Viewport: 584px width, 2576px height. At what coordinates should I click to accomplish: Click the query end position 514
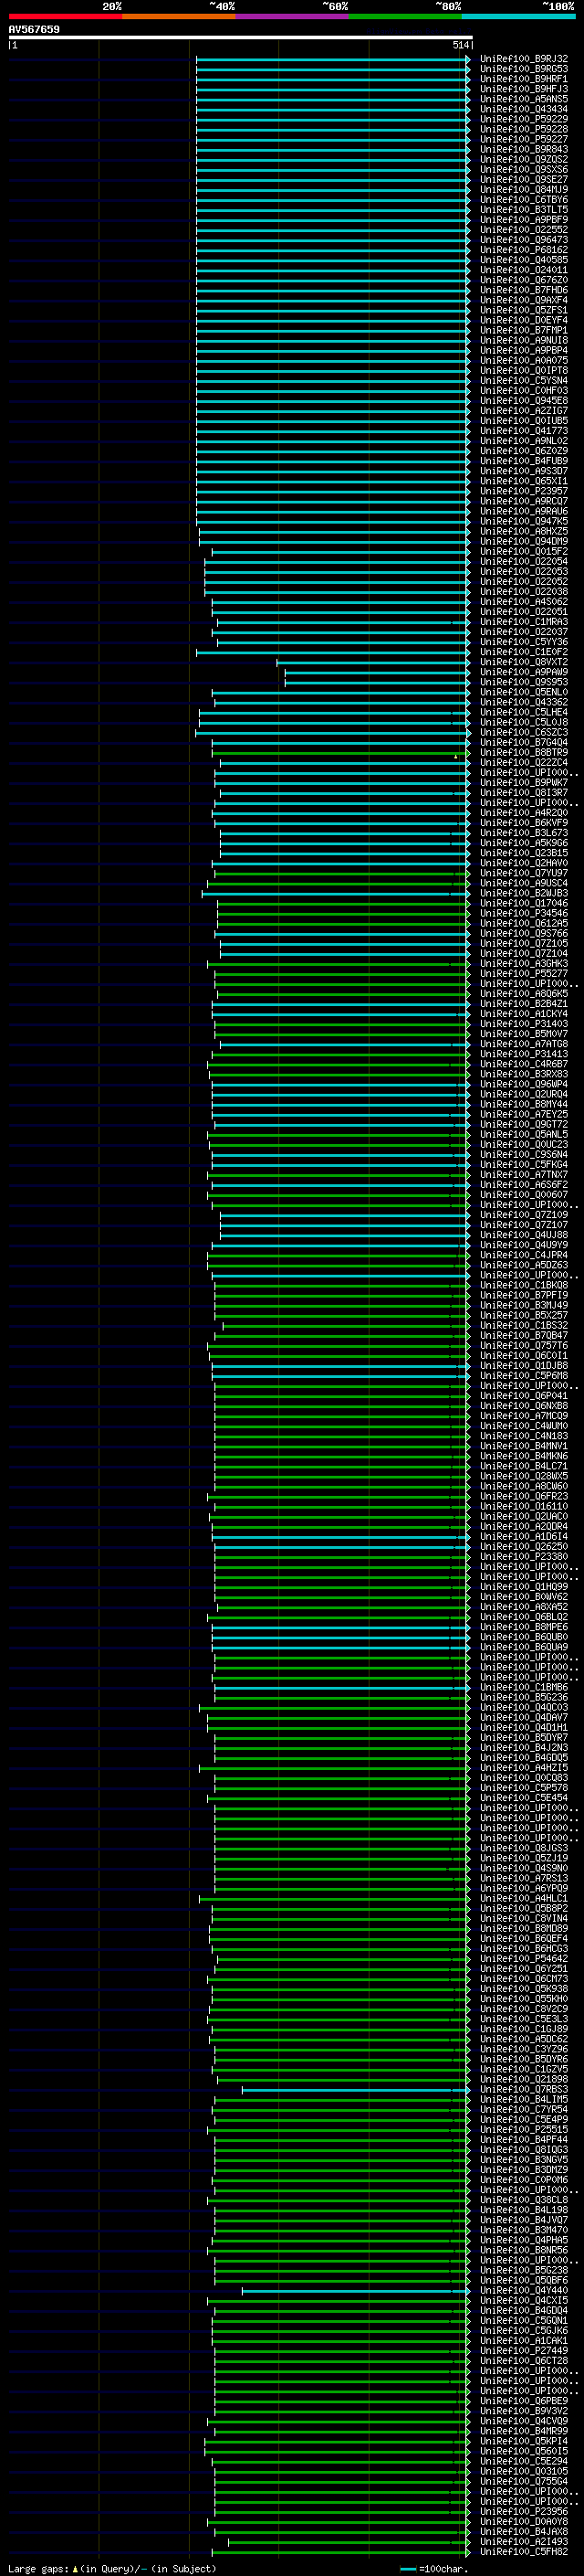tap(460, 45)
